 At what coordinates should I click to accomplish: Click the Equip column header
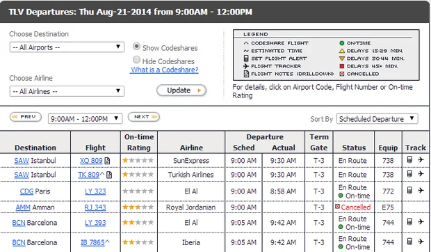388,148
